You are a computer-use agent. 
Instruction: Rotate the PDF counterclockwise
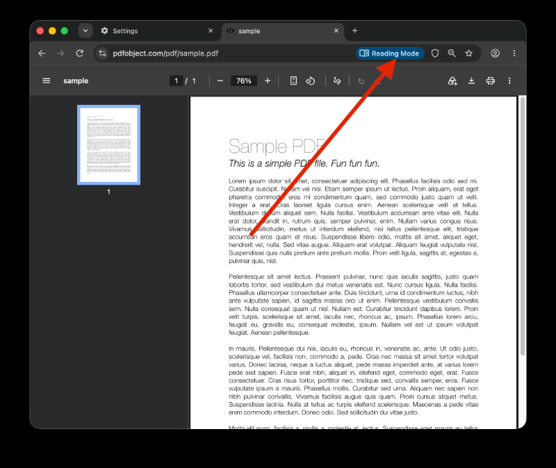(310, 81)
